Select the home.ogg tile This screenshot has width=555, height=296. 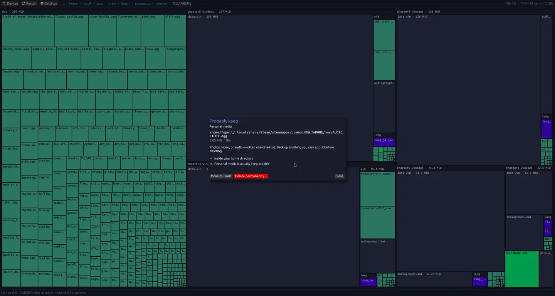tap(29, 263)
